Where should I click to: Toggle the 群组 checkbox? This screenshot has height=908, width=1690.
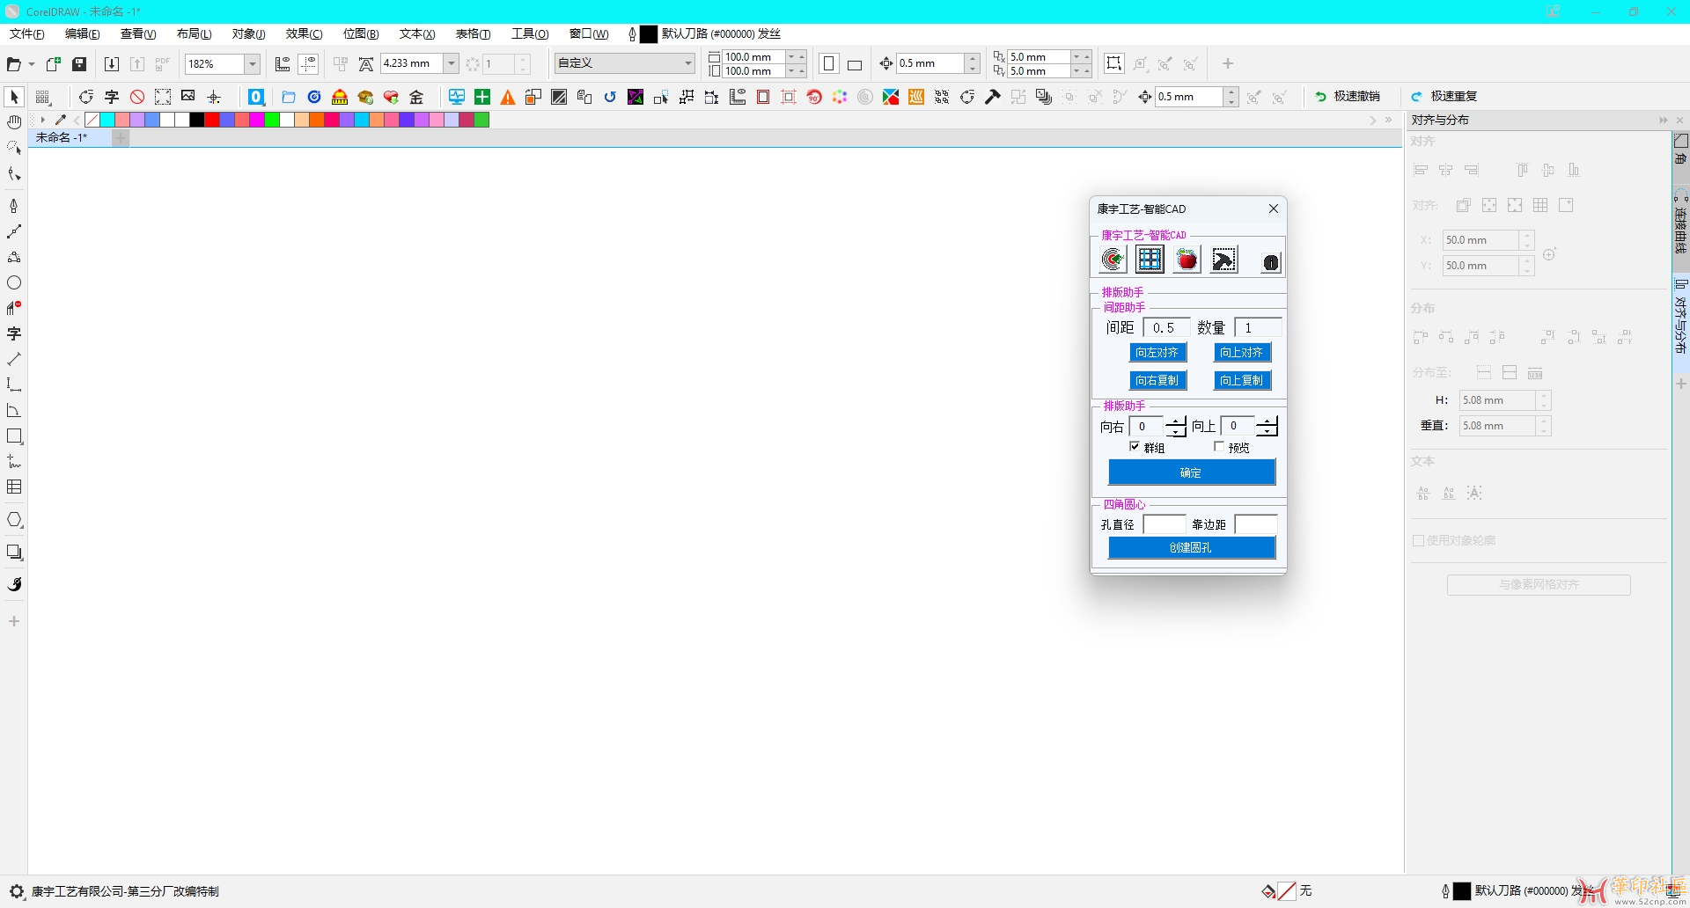tap(1135, 447)
